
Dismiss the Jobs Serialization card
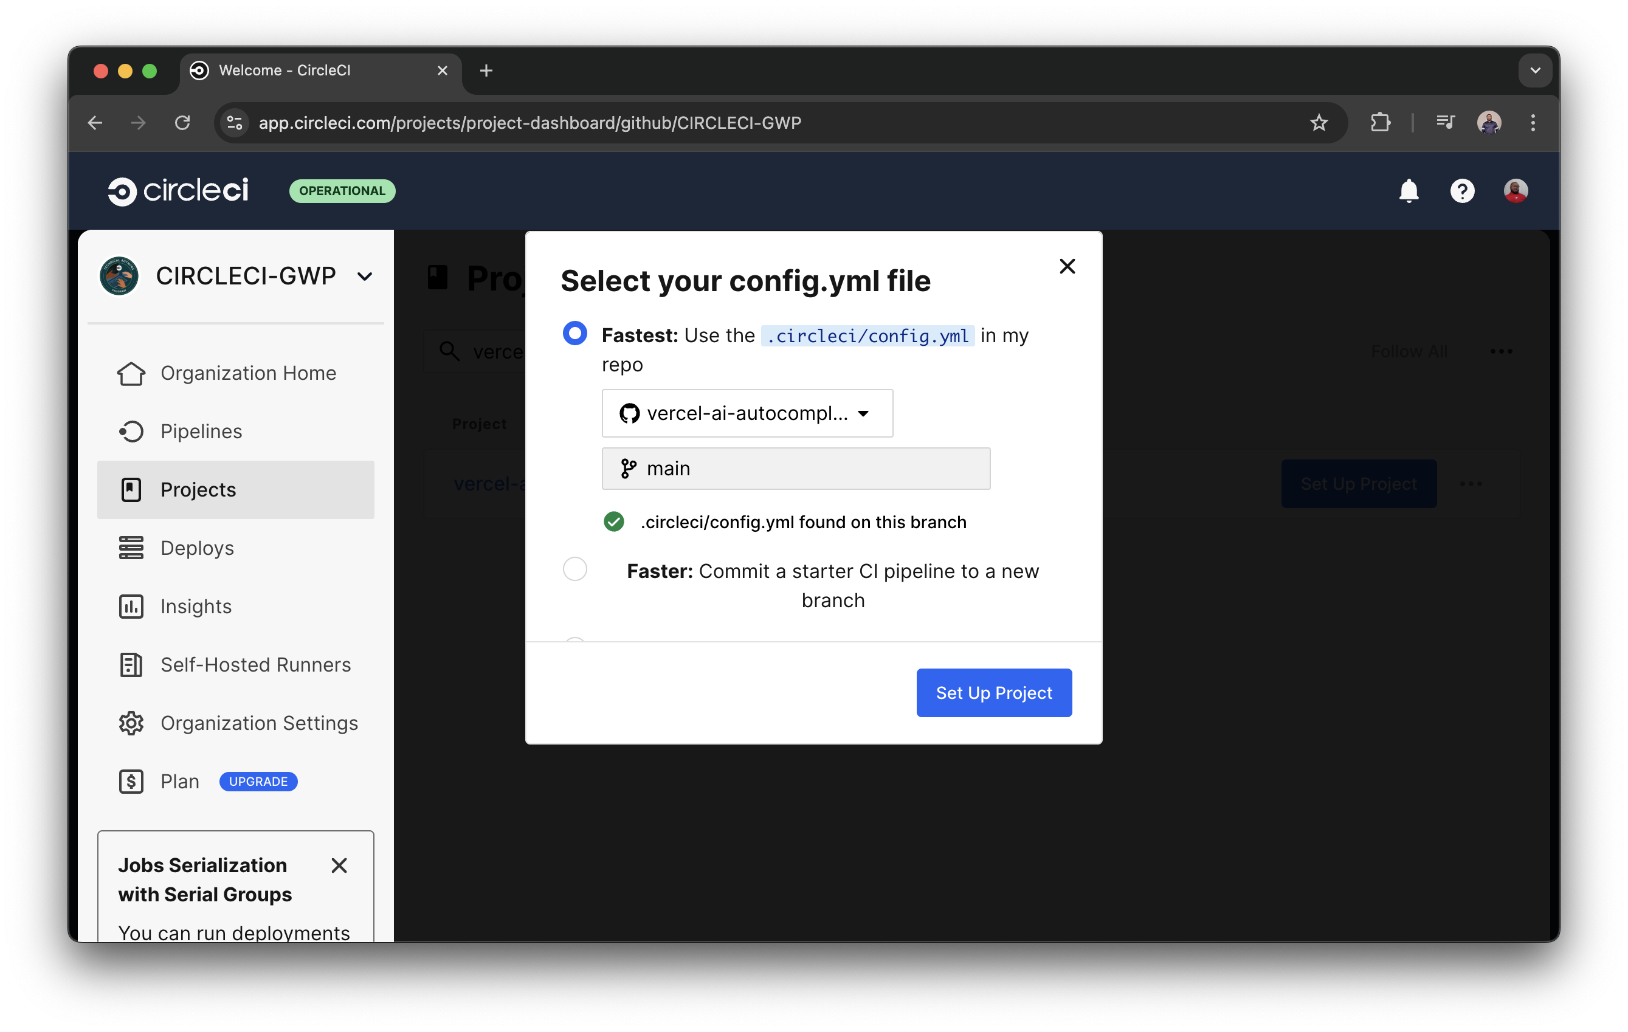click(339, 865)
